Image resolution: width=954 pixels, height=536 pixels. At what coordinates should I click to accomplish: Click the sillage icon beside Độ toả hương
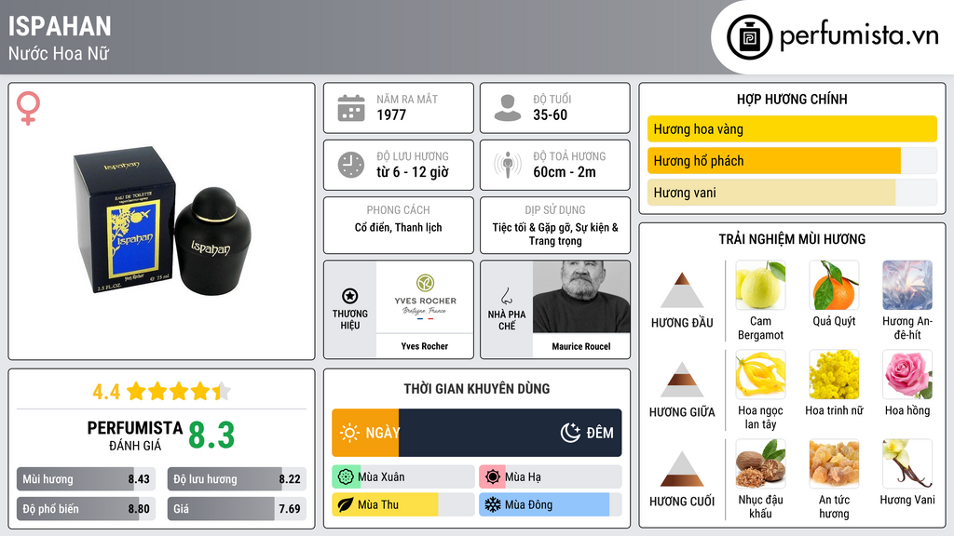click(x=508, y=165)
